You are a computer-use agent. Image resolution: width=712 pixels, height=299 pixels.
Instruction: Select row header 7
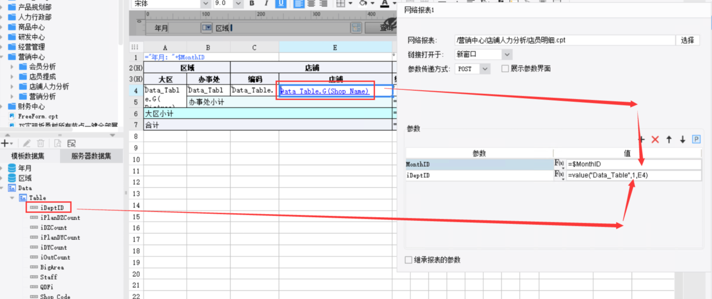pyautogui.click(x=136, y=125)
